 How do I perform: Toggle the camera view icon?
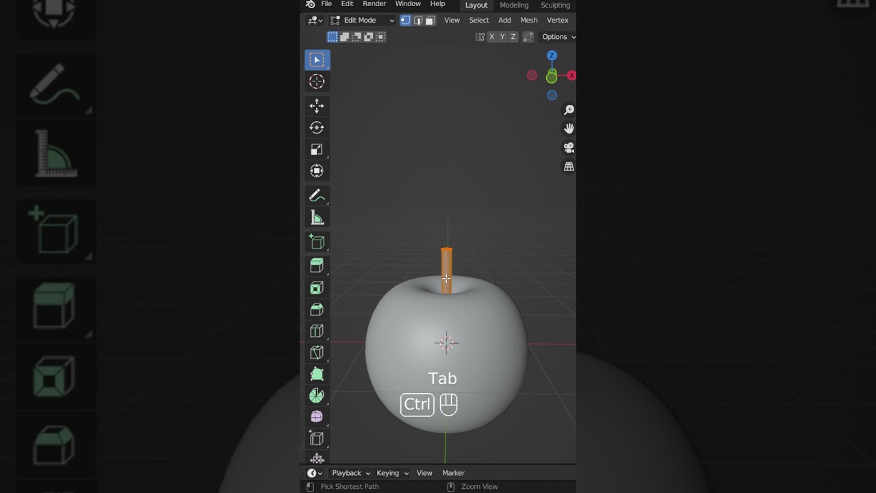click(569, 148)
